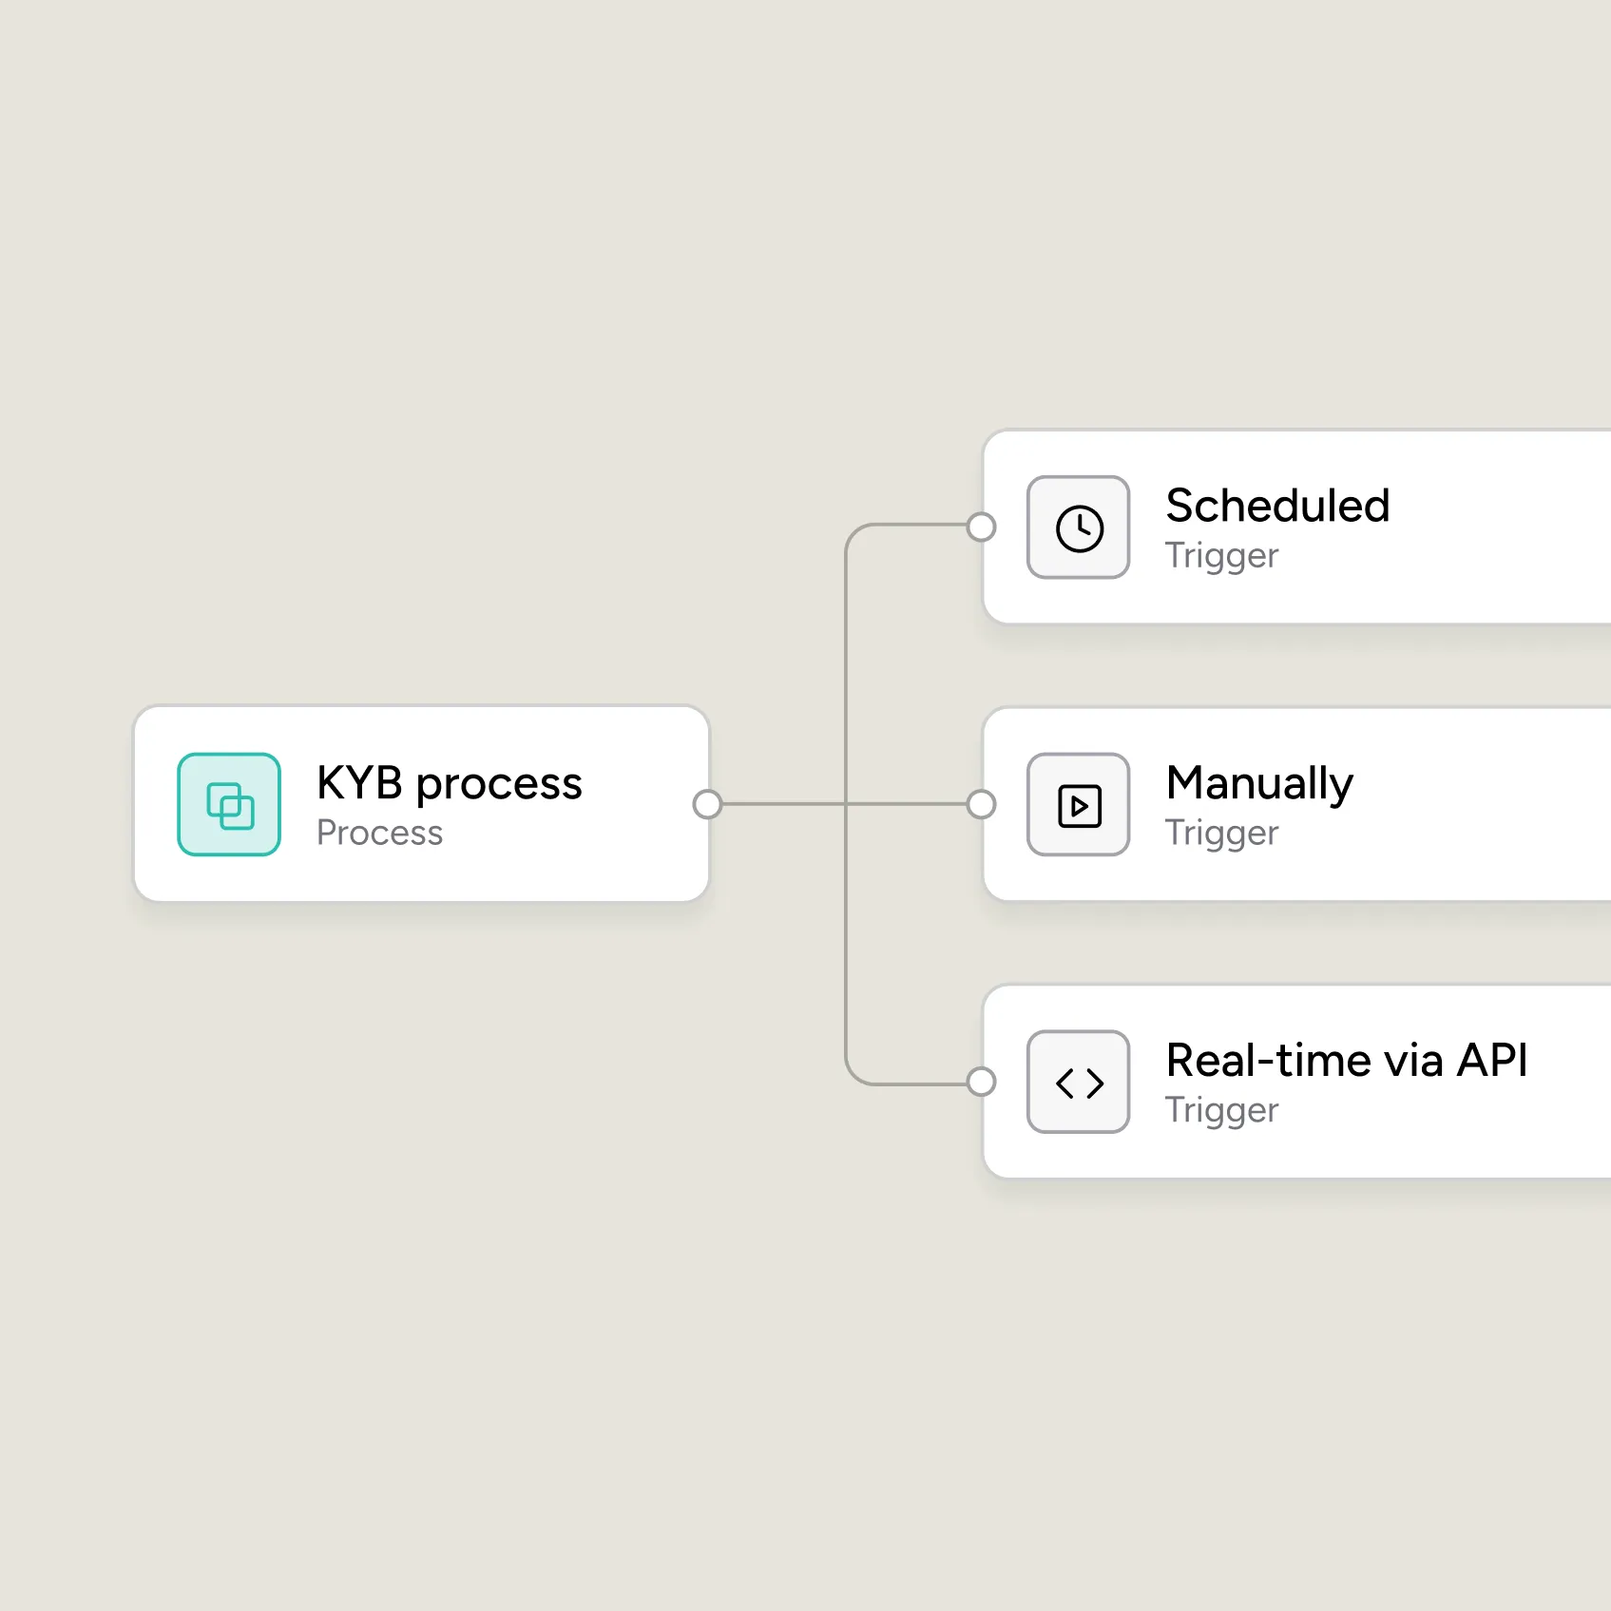Click the Manually trigger input connector dot
Image resolution: width=1611 pixels, height=1611 pixels.
[981, 804]
